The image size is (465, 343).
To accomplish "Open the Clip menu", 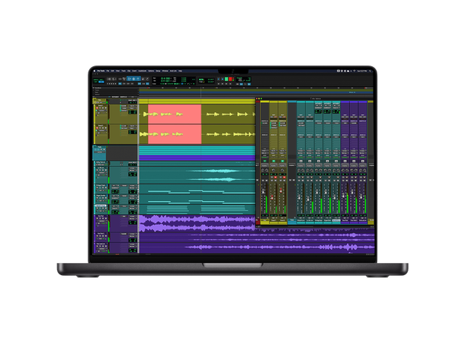I will (x=129, y=71).
